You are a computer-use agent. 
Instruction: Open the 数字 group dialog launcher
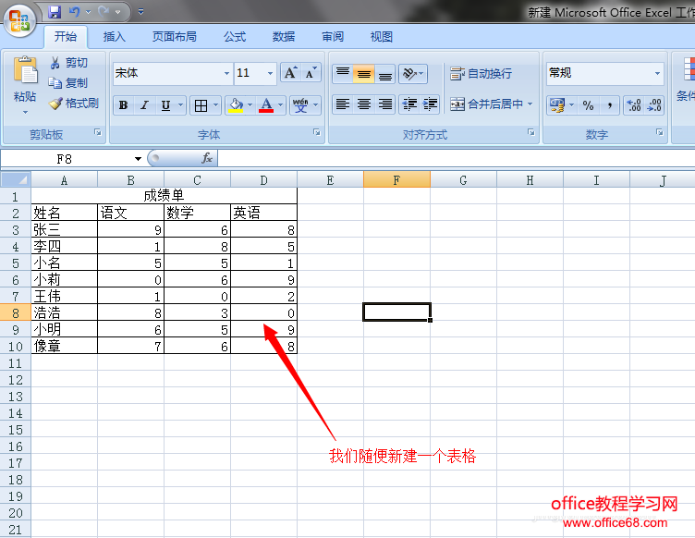click(660, 132)
